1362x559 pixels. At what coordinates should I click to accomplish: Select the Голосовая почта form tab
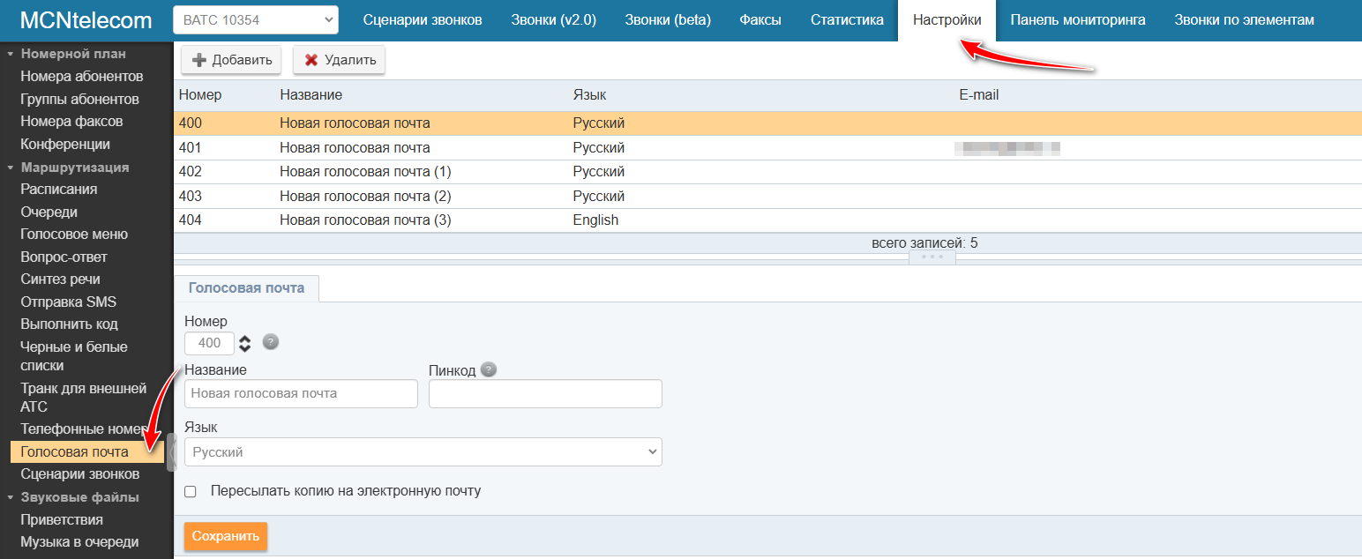pyautogui.click(x=246, y=288)
